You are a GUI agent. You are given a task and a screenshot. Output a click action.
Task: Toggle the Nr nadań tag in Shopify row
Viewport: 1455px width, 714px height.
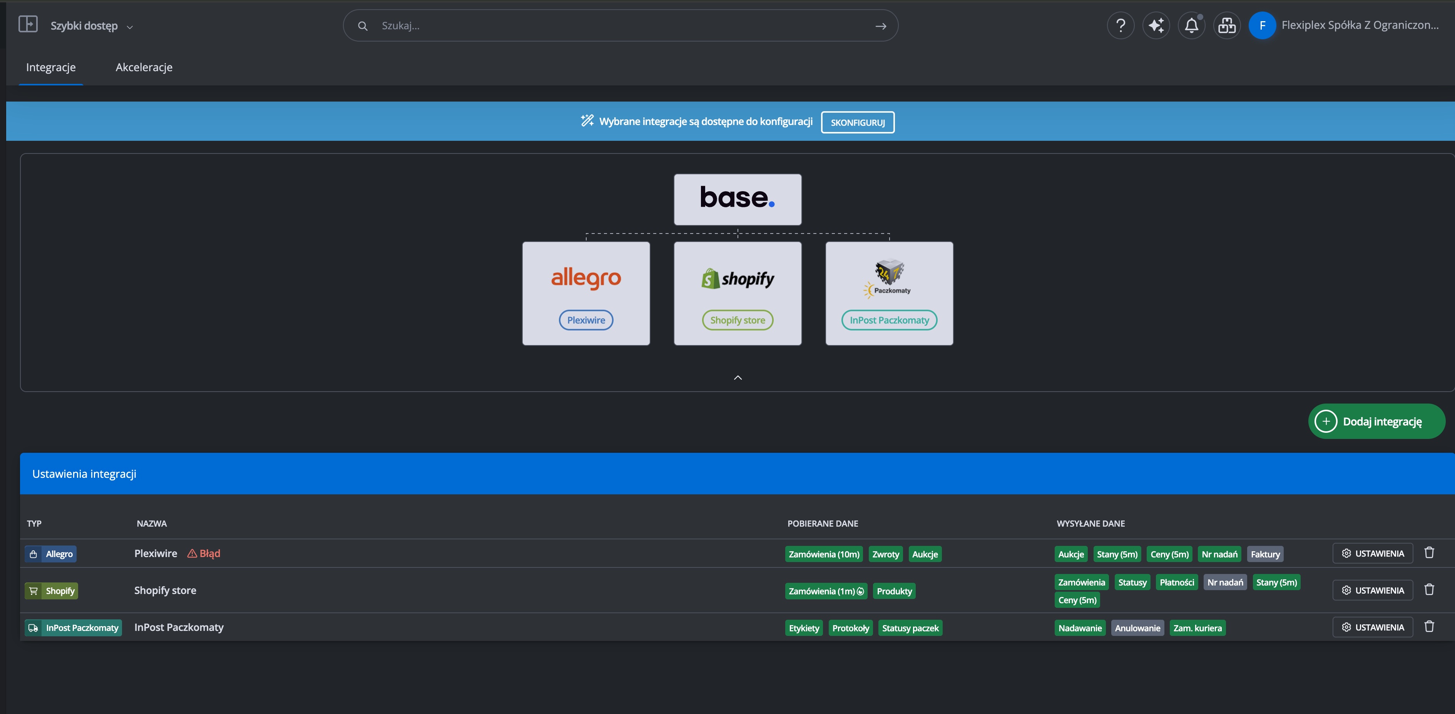pyautogui.click(x=1224, y=582)
